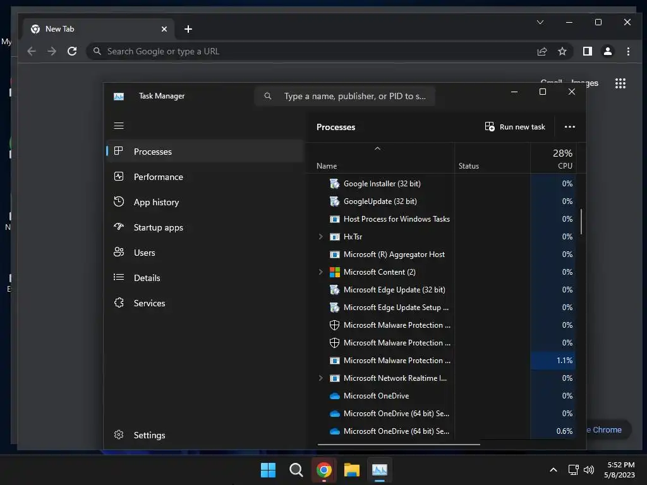Switch to Startup apps page
This screenshot has width=647, height=485.
[x=205, y=227]
